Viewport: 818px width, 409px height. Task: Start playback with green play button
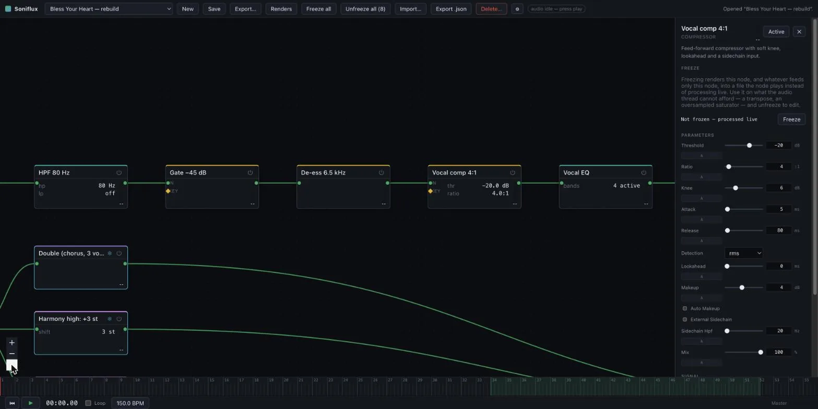point(30,403)
